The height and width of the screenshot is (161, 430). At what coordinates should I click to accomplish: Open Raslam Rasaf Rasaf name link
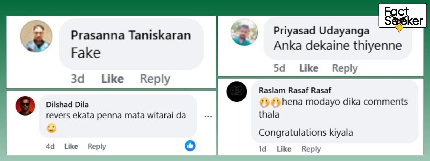pyautogui.click(x=295, y=90)
